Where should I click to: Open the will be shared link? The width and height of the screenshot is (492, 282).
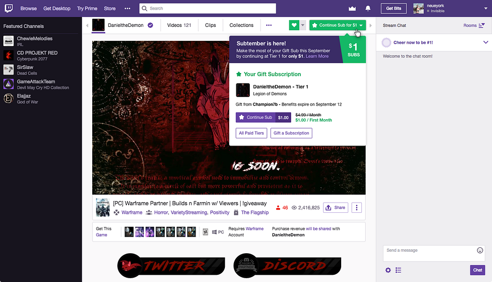point(319,229)
